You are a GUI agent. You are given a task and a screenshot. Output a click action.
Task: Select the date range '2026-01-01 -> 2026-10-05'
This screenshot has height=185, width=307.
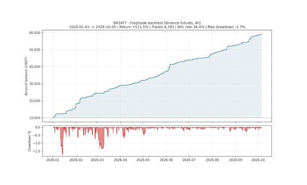[93, 27]
